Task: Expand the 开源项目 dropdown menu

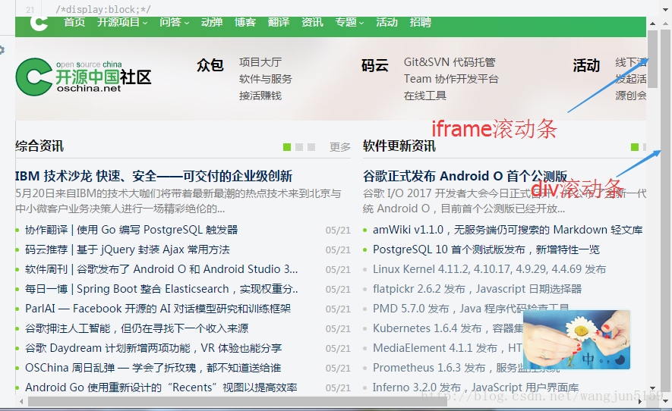Action: pos(122,22)
